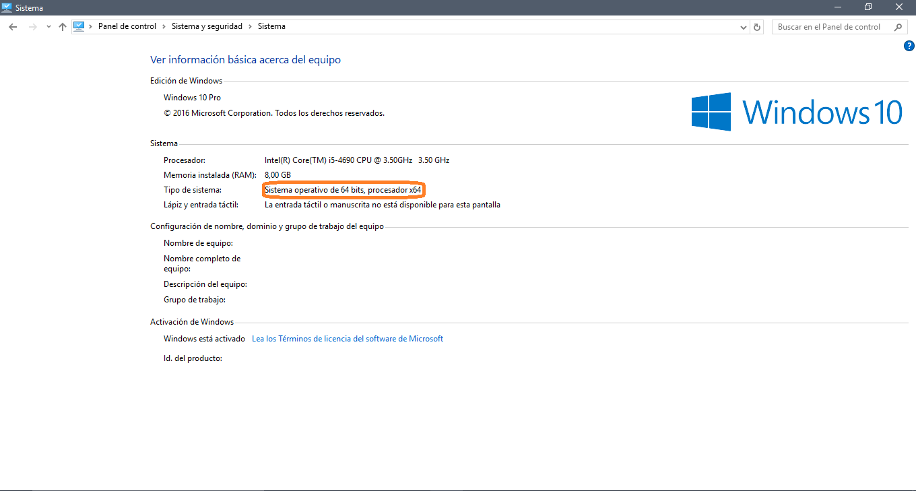Viewport: 916px width, 491px height.
Task: Restore down the Sistema window
Action: point(868,7)
